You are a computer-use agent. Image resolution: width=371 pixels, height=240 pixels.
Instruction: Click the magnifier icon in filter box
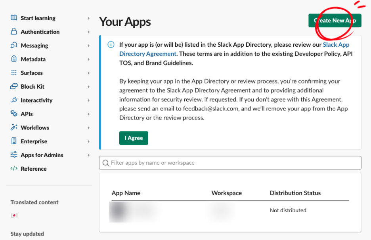pyautogui.click(x=106, y=163)
